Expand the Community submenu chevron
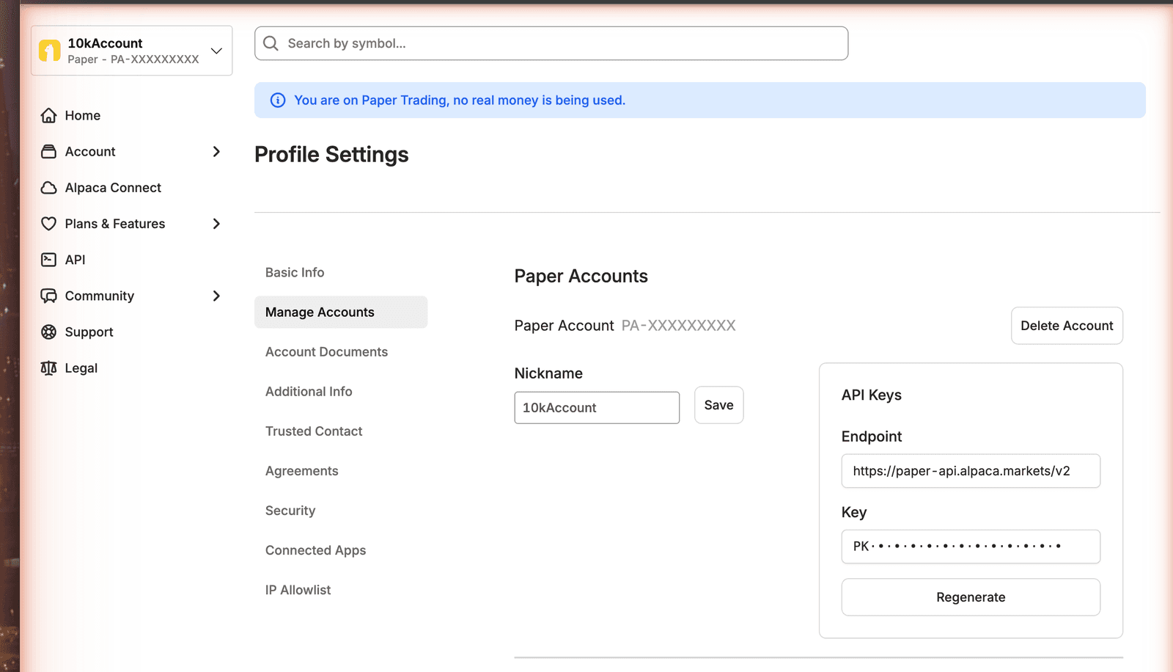This screenshot has width=1173, height=672. pyautogui.click(x=216, y=296)
